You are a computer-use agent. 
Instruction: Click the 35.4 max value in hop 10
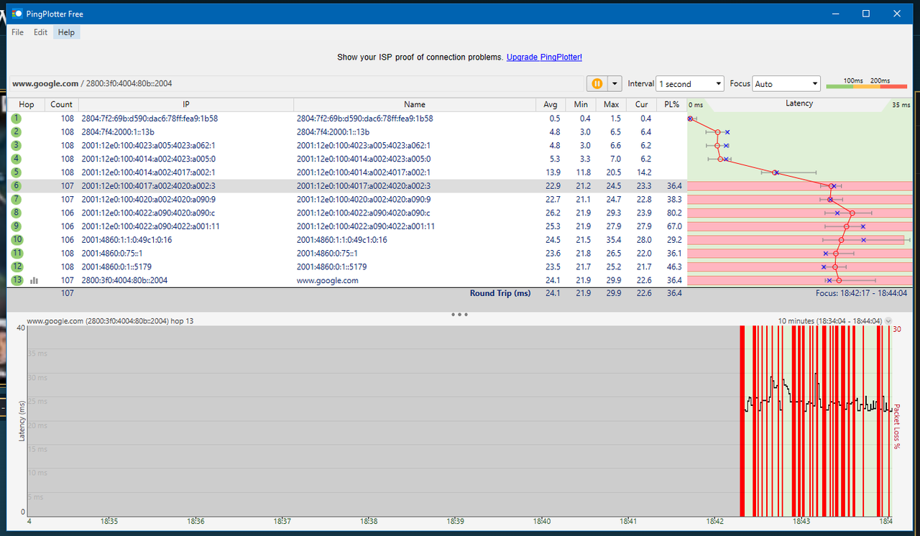(612, 240)
